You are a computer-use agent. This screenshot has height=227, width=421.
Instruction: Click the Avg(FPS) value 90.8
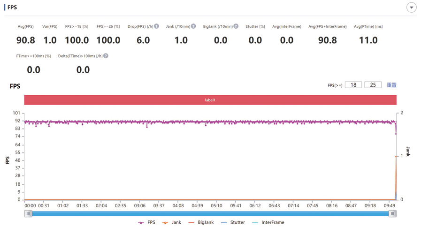25,40
